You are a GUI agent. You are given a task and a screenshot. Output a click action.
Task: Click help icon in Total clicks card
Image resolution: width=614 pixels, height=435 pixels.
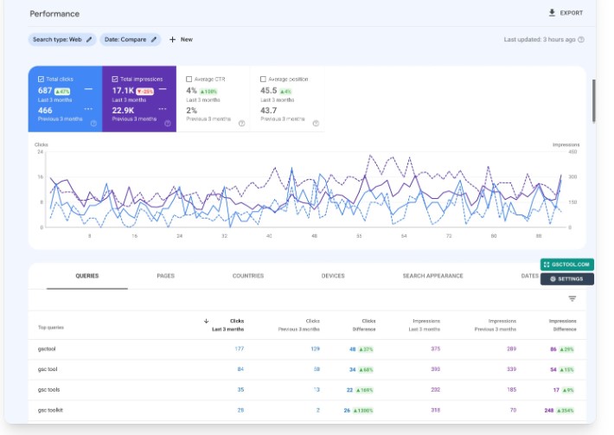[93, 123]
